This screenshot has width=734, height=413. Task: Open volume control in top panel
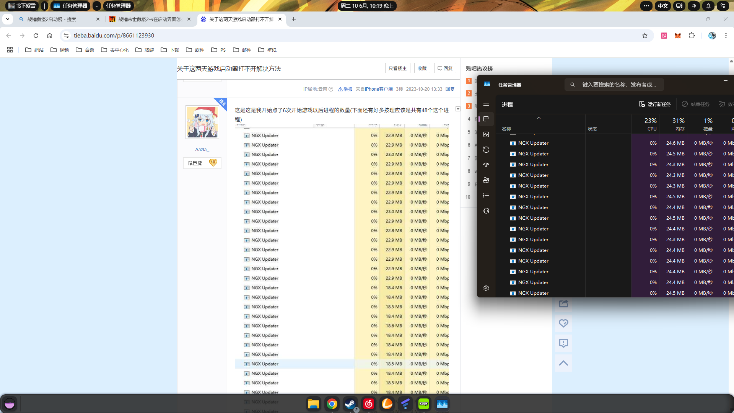click(693, 6)
